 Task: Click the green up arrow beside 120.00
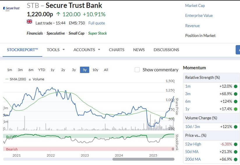[58, 14]
